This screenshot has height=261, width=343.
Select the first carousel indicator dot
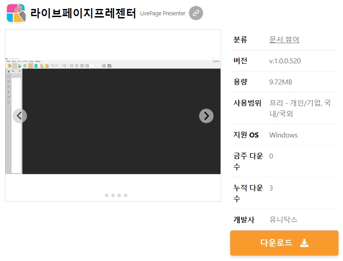[x=107, y=195]
